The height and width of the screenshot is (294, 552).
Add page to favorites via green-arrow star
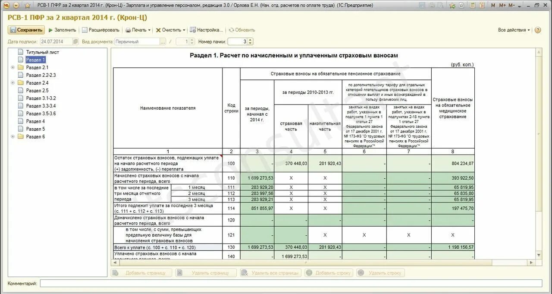[x=452, y=6]
